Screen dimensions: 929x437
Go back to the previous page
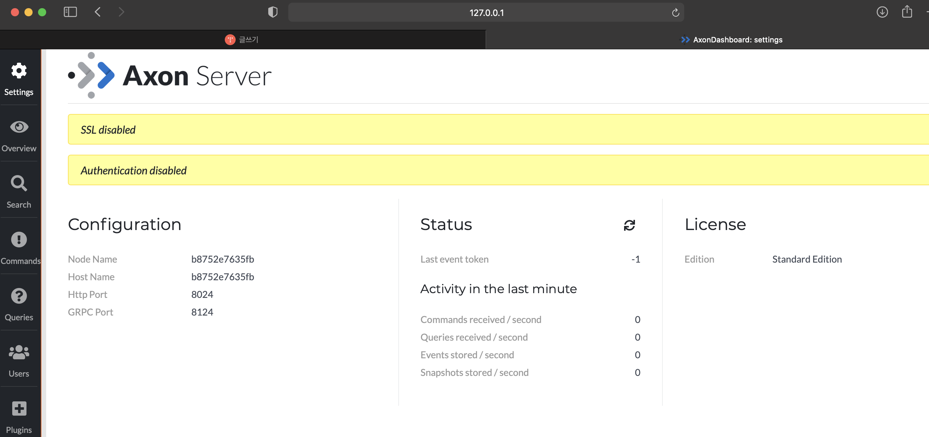point(98,12)
